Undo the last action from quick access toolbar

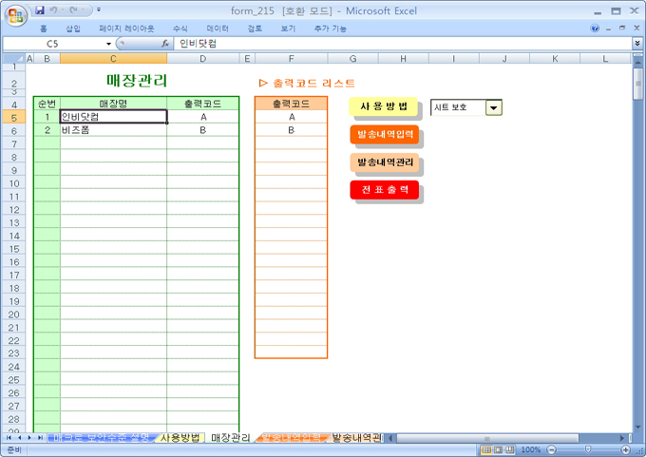click(x=54, y=10)
